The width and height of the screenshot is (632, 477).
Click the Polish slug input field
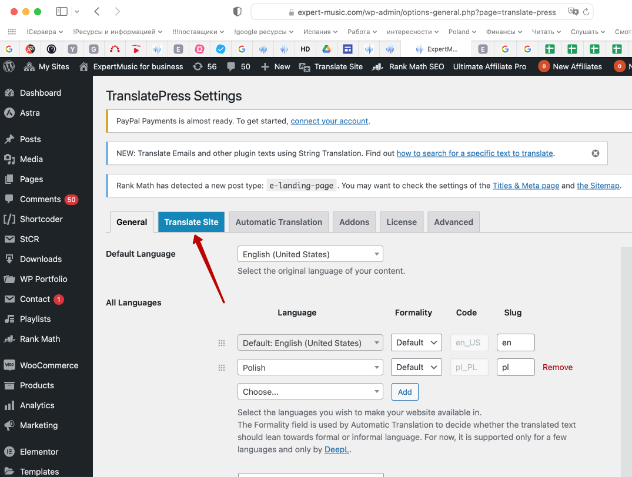[515, 367]
